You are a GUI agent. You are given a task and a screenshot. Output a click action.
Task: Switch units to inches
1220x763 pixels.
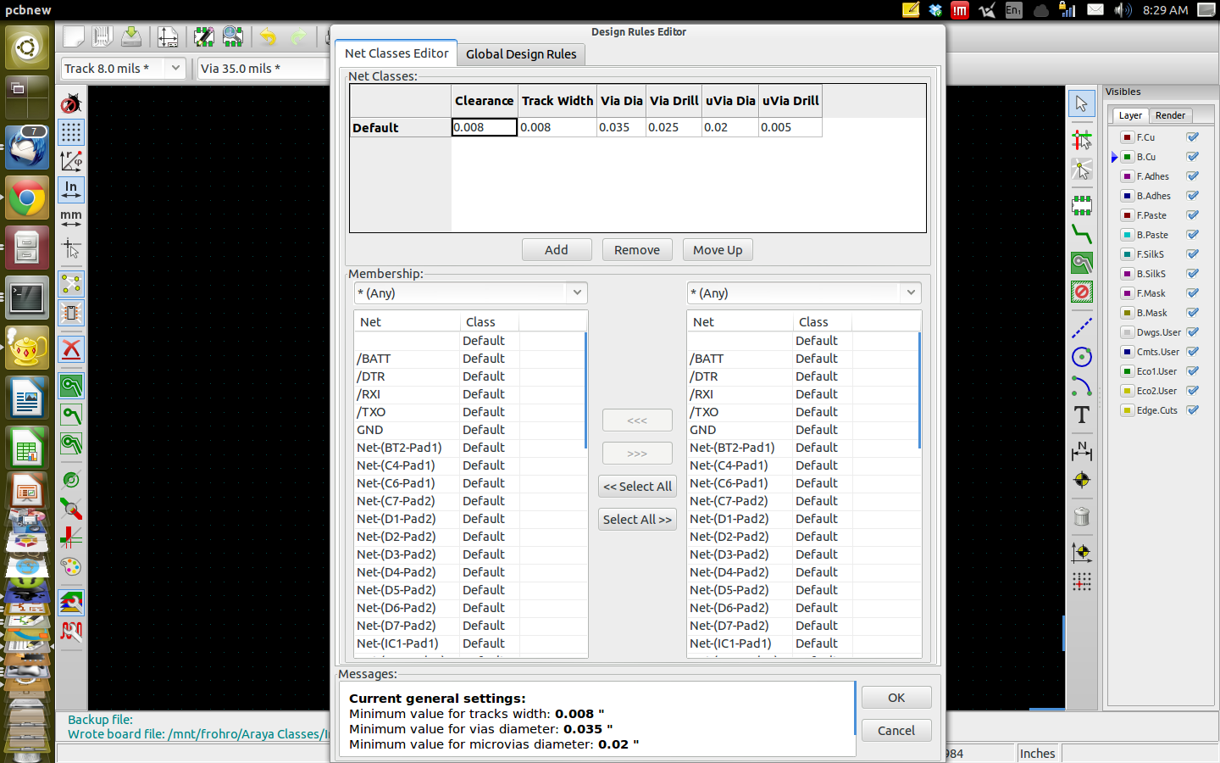coord(71,189)
